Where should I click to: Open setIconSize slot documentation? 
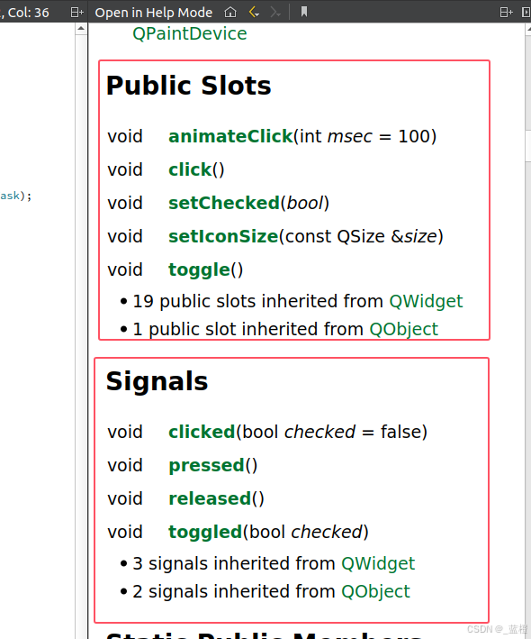(x=223, y=236)
